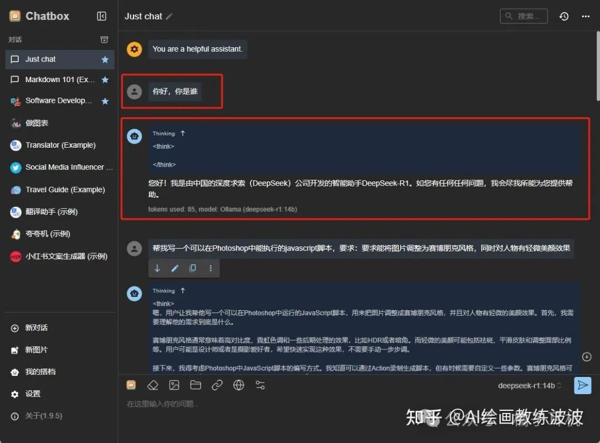Image resolution: width=600 pixels, height=443 pixels.
Task: Edit the chat title with the pencil icon
Action: (169, 17)
